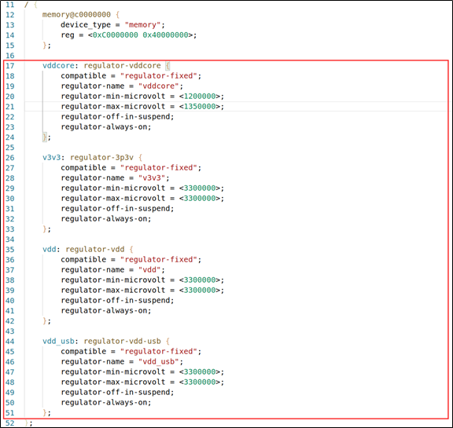Click line number 26 in the gutter
Screen dimensions: 453x428
click(x=9, y=158)
